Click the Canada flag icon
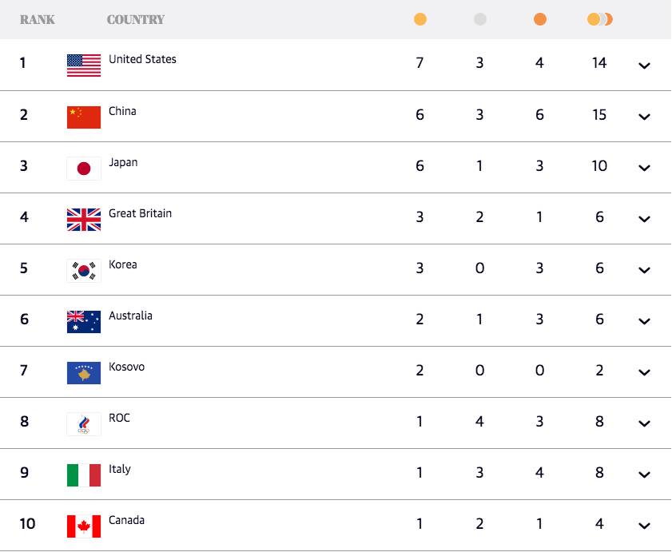This screenshot has width=672, height=552. click(x=84, y=526)
